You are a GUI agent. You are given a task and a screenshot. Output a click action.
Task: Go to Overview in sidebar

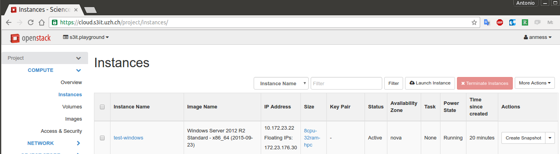(x=71, y=82)
